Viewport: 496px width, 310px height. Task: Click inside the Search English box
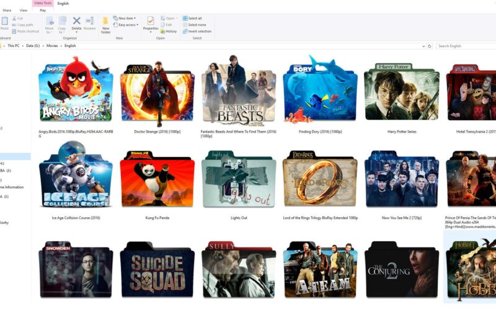[x=465, y=46]
